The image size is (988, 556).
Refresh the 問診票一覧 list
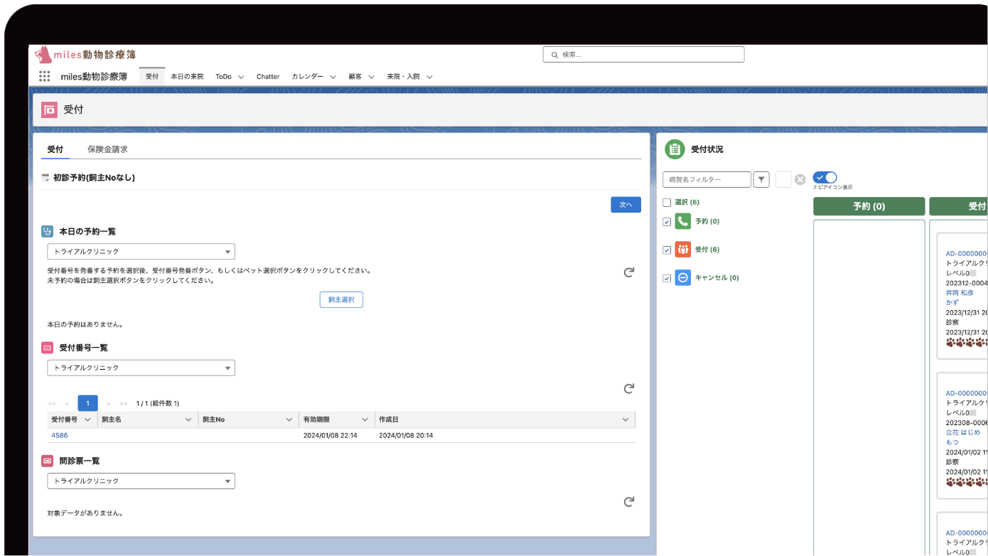point(628,501)
